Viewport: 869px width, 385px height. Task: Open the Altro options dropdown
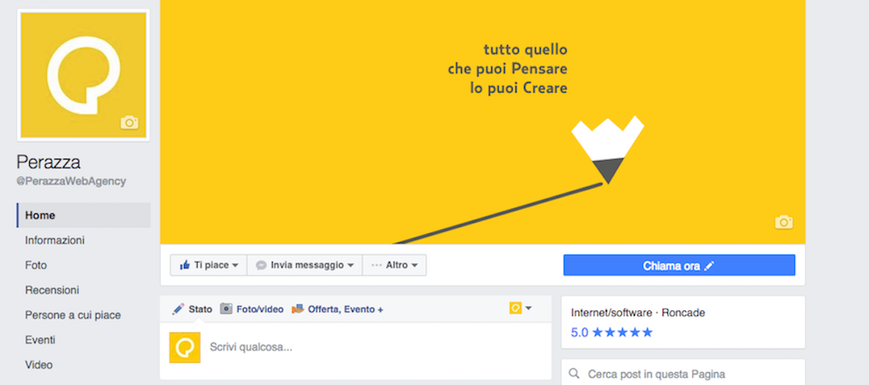tap(394, 265)
